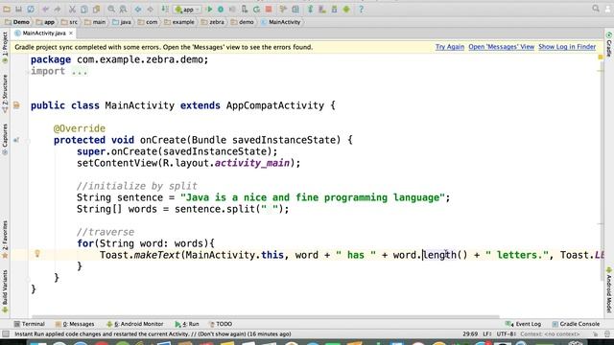Click the Find magnifier icon

[x=111, y=9]
